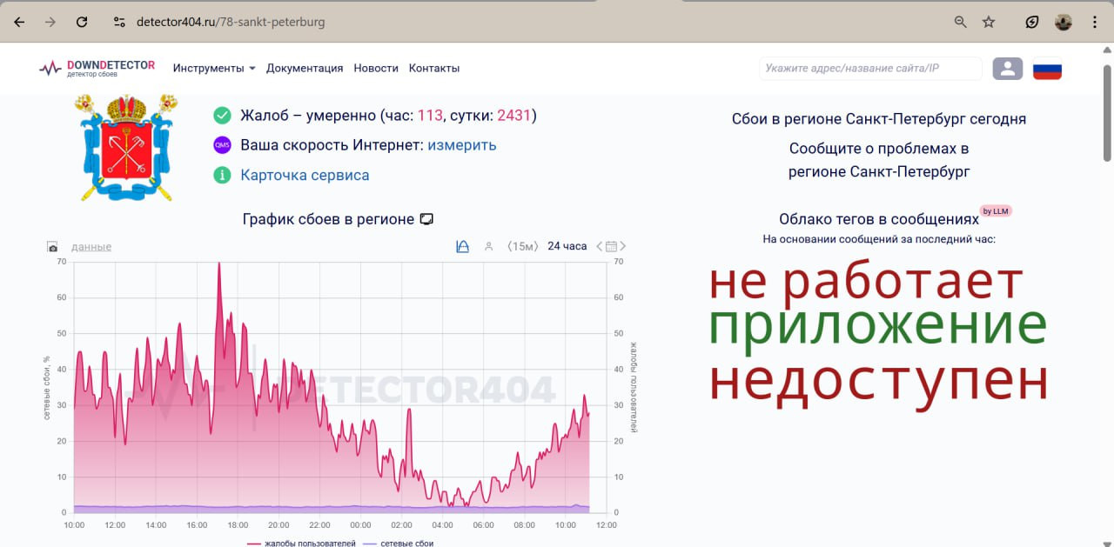The height and width of the screenshot is (547, 1114).
Task: Reload the page in browser
Action: pyautogui.click(x=82, y=22)
